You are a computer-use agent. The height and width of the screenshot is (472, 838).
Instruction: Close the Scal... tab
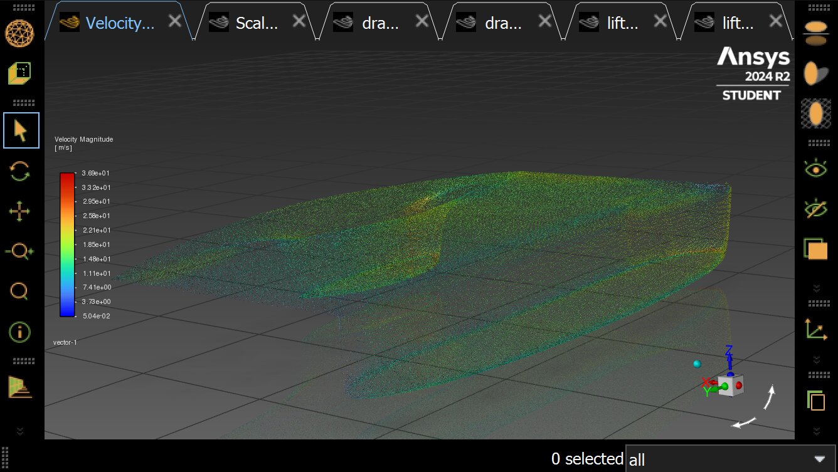299,21
